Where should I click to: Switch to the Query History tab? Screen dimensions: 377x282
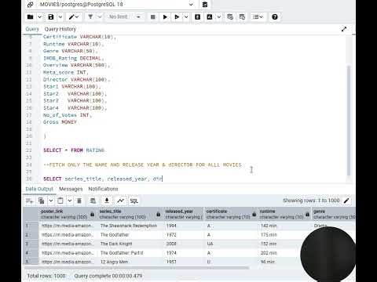click(60, 29)
